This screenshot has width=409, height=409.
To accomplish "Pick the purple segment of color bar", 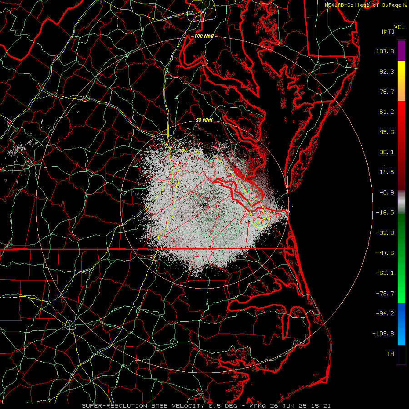I will (401, 50).
